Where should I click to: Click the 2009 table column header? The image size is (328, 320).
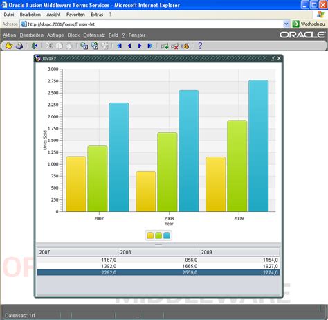click(239, 252)
